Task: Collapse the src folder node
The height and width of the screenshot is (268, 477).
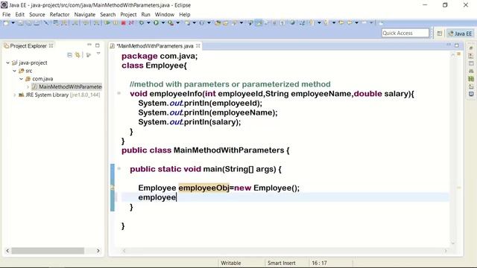Action: tap(15, 71)
